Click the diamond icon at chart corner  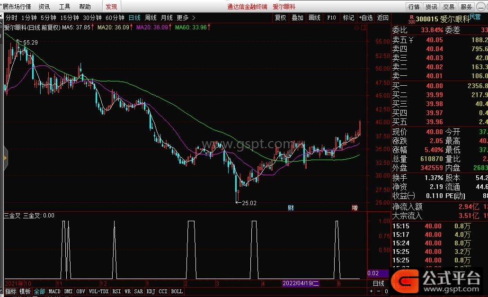pos(357,27)
